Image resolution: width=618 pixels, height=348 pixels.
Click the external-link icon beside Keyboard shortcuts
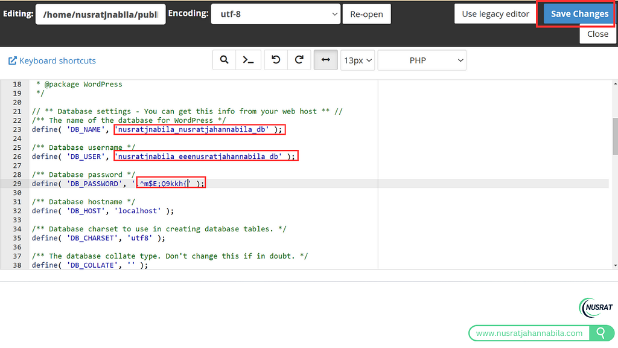click(x=13, y=60)
